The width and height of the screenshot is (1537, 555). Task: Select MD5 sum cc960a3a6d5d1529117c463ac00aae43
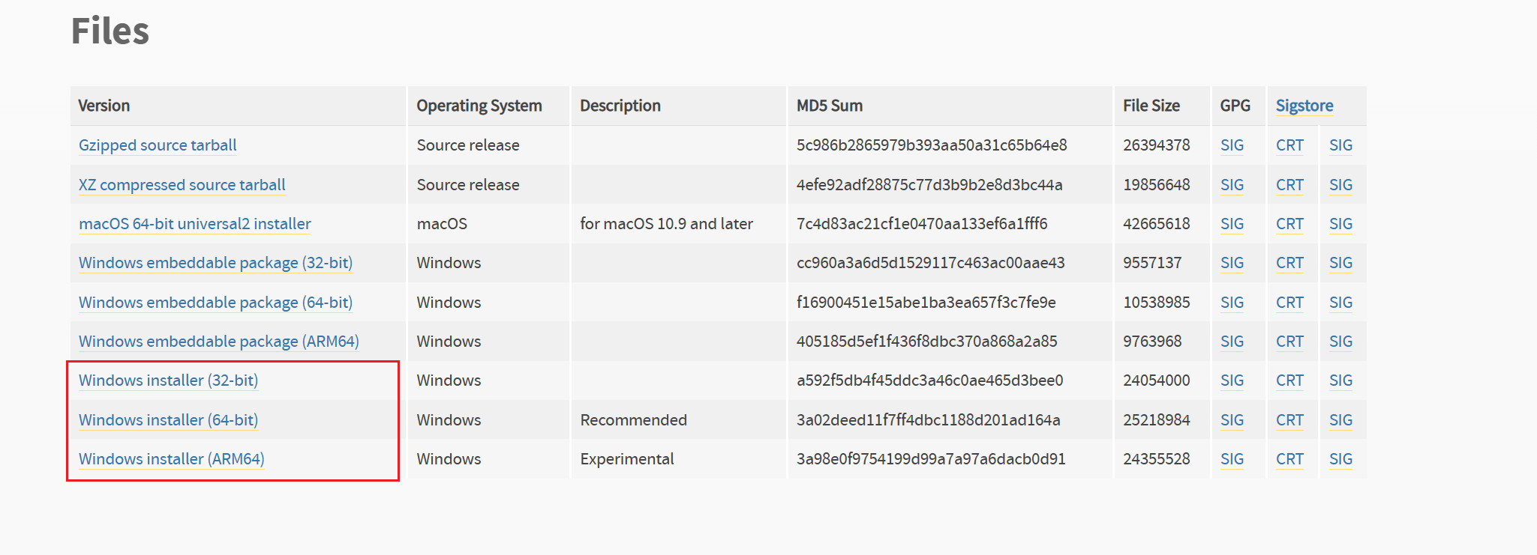tap(931, 263)
